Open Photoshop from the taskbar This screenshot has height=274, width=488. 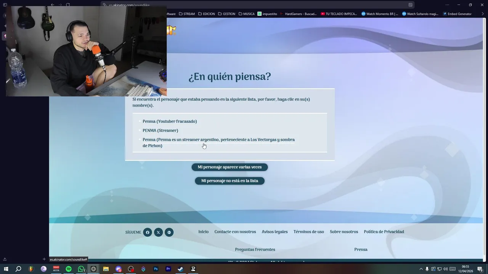(156, 269)
